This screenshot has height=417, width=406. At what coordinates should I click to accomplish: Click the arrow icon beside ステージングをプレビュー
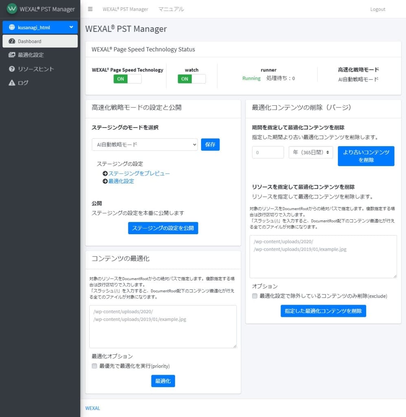point(105,173)
